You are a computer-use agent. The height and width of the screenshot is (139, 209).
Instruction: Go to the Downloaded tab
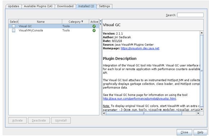coord(65,6)
